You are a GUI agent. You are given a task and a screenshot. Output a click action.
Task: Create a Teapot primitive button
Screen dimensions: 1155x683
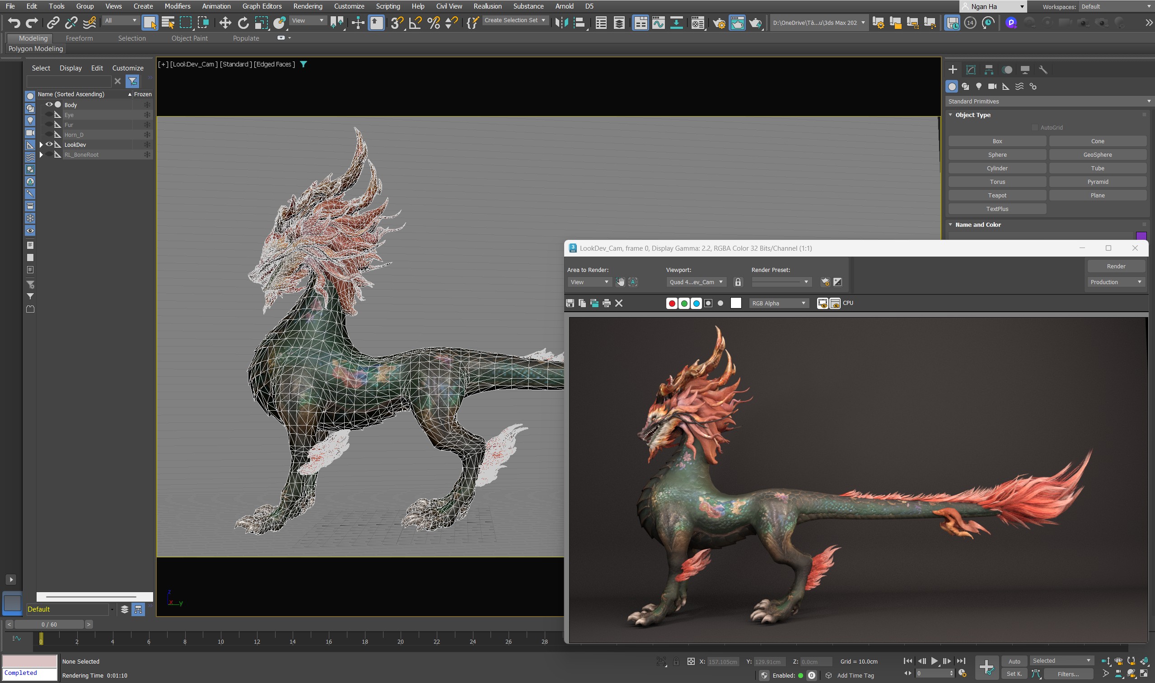[997, 195]
